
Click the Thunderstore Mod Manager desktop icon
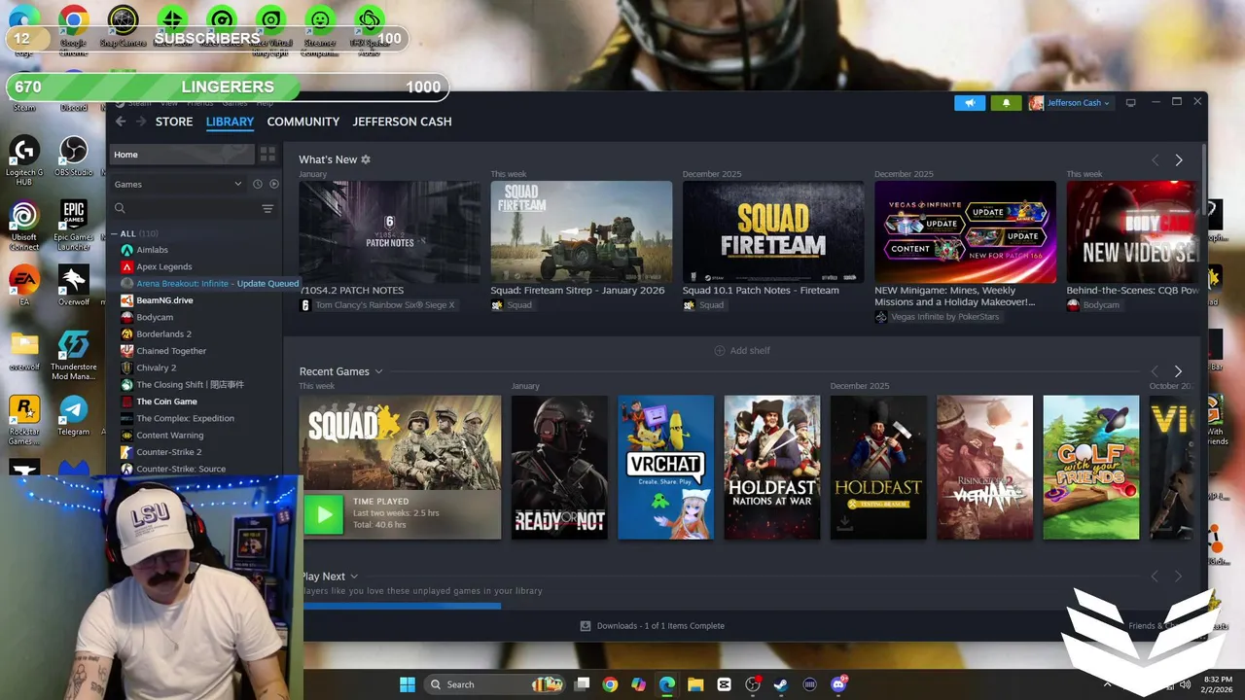point(73,355)
